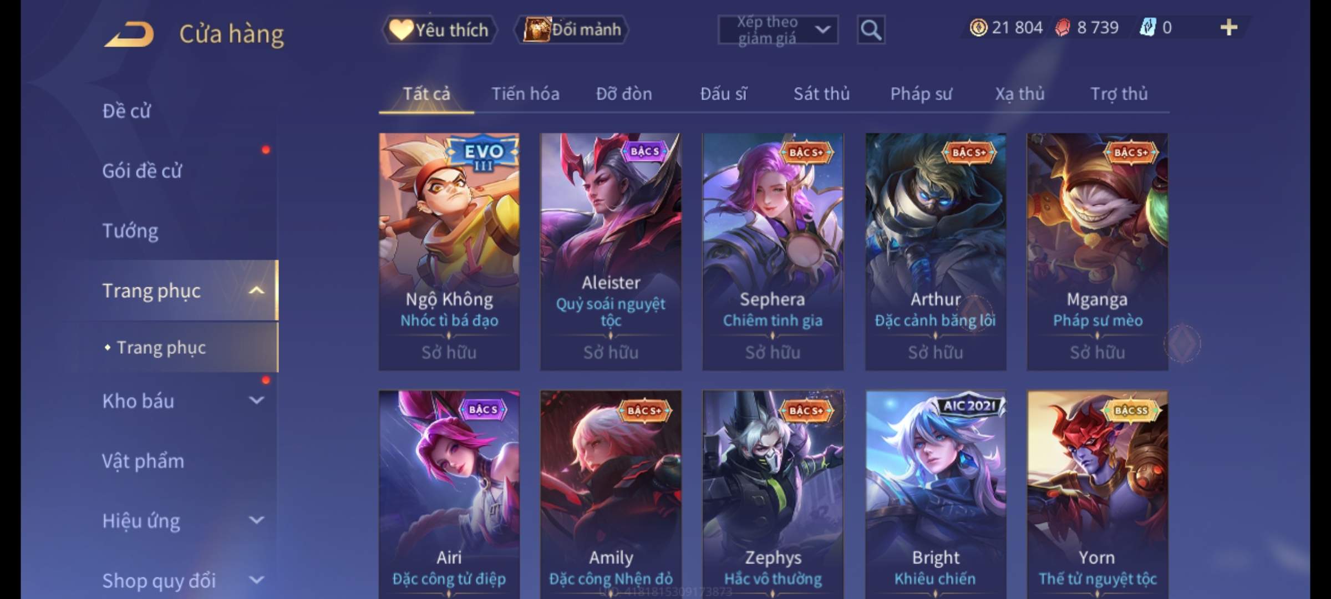The height and width of the screenshot is (599, 1331).
Task: Tap the red ruby currency icon
Action: 1063,27
